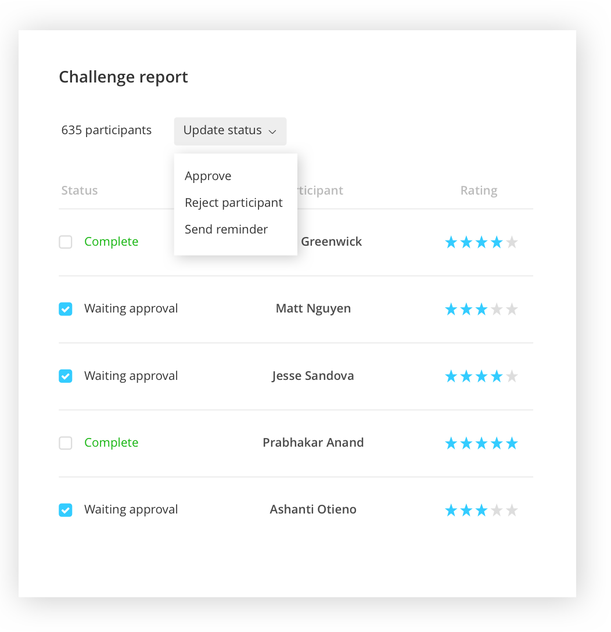Click fourth star in Matt Nguyen's rating
Screen dimensions: 611x632
[497, 309]
